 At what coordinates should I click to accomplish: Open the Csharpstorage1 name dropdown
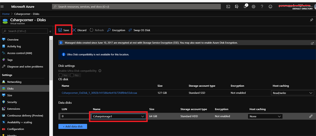coord(118,116)
